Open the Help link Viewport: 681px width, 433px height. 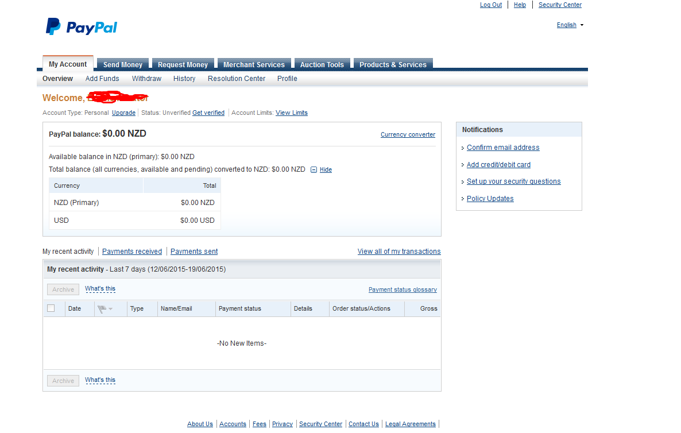(520, 5)
